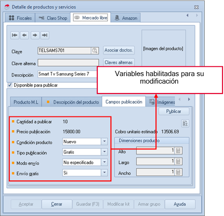The height and width of the screenshot is (216, 224).
Task: Click the Modificar kit button
Action: 118,204
